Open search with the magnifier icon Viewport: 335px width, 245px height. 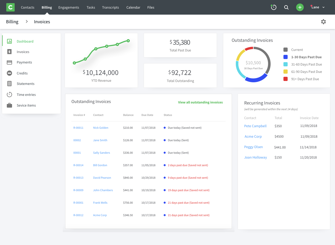coord(286,7)
